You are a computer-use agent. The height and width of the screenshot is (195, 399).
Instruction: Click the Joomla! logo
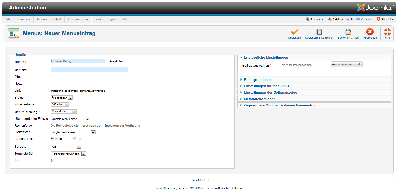tap(375, 8)
